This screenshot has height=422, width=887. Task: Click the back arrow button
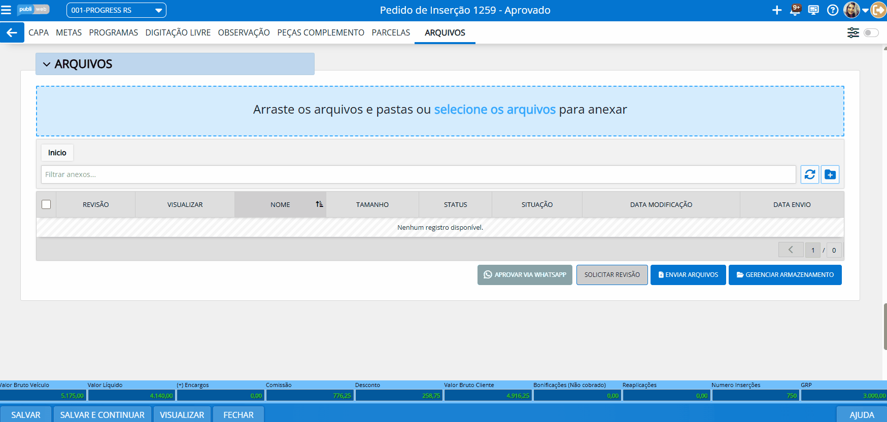pos(12,32)
